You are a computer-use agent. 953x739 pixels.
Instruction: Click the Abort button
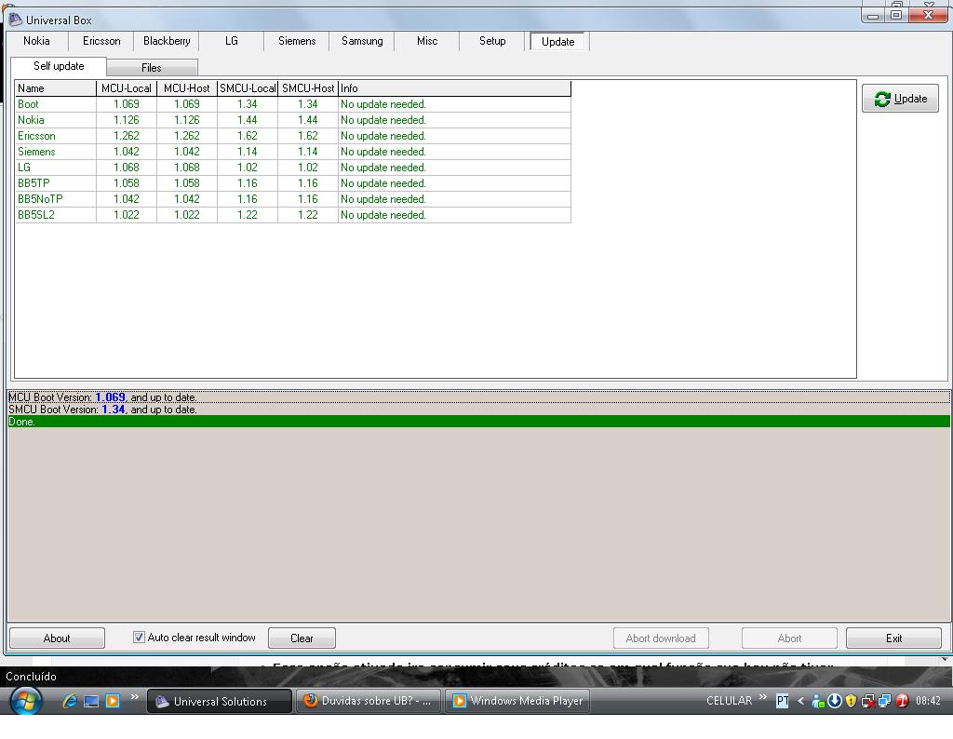pos(789,638)
